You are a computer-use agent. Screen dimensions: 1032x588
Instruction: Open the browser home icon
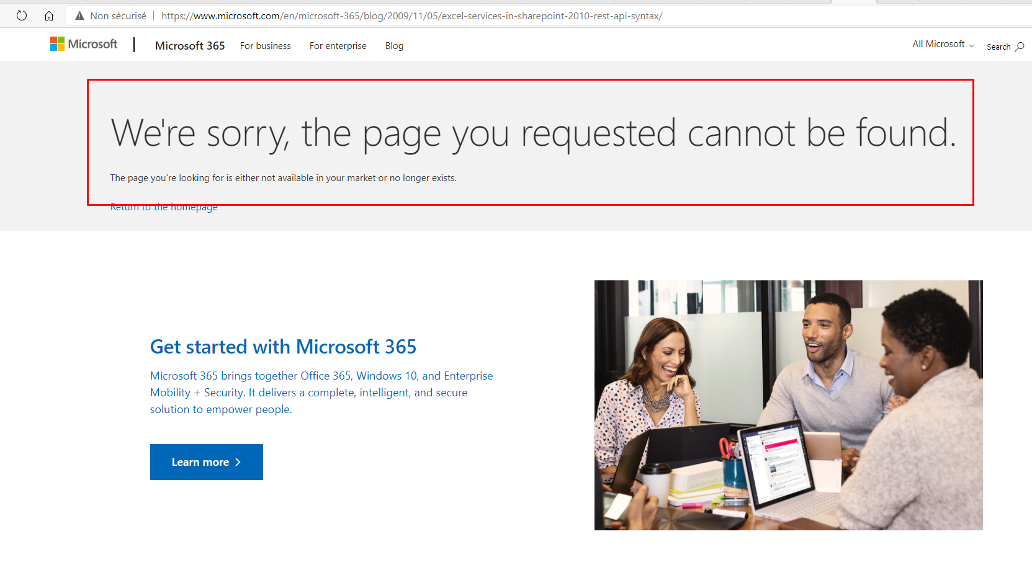49,16
